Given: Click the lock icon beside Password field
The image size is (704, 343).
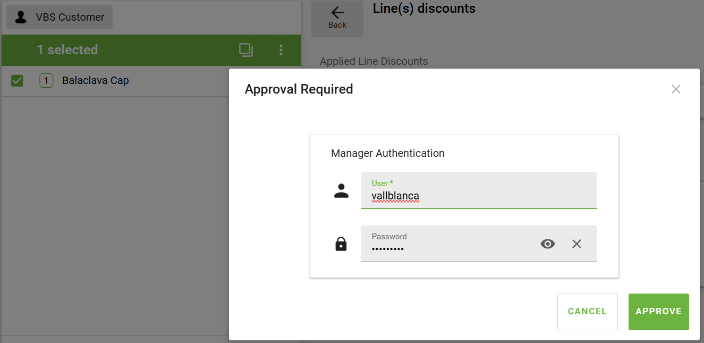Looking at the screenshot, I should [x=341, y=244].
